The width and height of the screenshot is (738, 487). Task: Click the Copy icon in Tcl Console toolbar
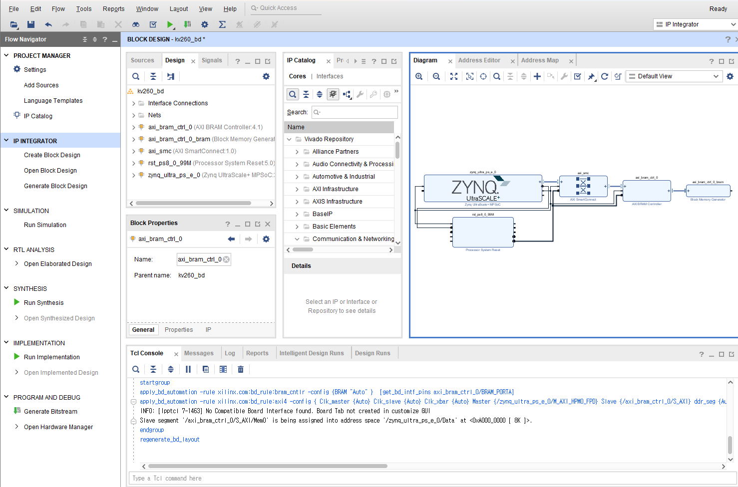(206, 369)
